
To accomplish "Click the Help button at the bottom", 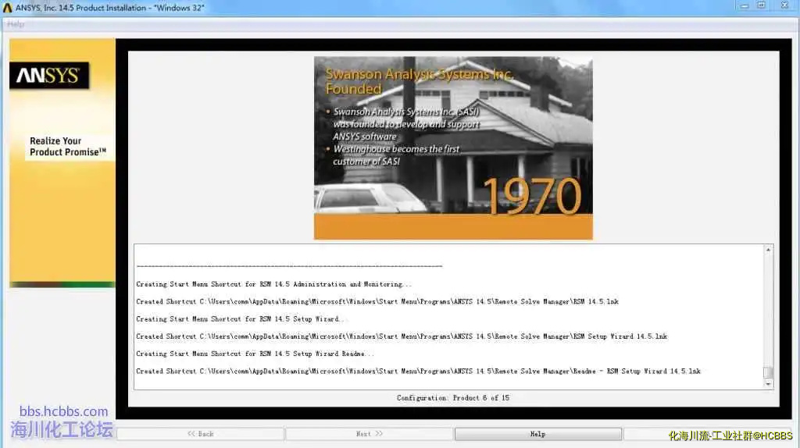I will (537, 434).
